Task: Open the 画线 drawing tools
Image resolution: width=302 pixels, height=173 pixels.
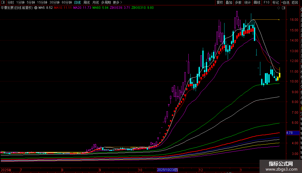Action: [257, 2]
